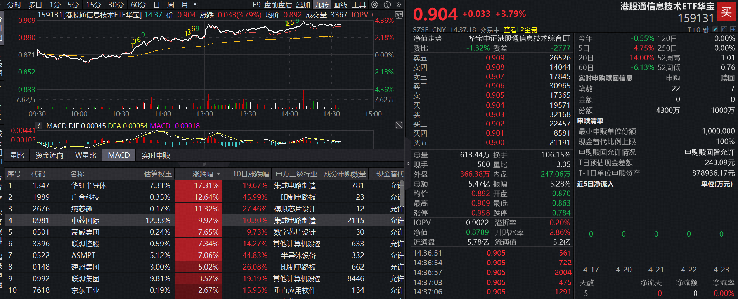
Task: Click 买一 price 0.904 in order book
Action: 495,105
